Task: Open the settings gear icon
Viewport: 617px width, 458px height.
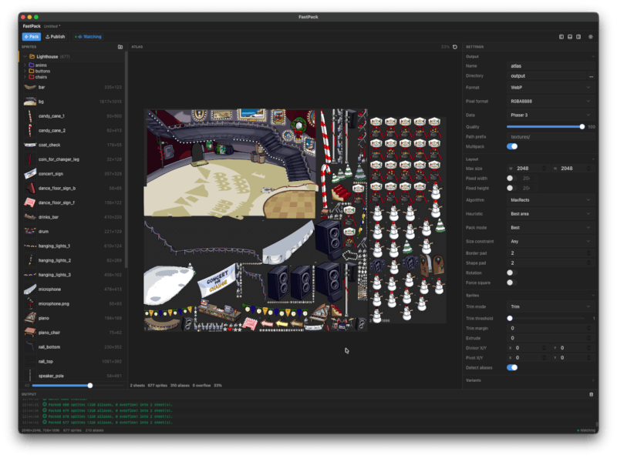Action: point(591,36)
